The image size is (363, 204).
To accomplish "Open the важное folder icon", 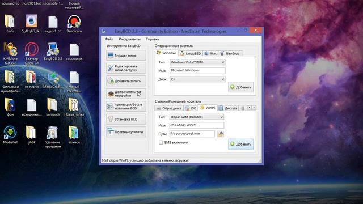I will click(74, 135).
